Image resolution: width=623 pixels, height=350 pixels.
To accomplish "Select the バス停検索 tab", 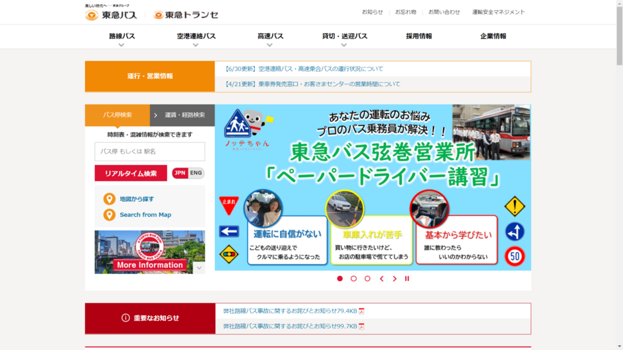I will (117, 115).
